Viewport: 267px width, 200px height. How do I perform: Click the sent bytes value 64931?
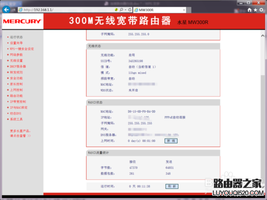click(x=169, y=167)
